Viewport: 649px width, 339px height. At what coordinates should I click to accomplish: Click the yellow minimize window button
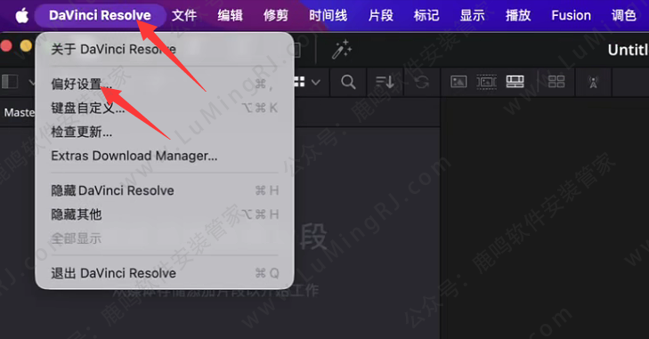point(26,45)
